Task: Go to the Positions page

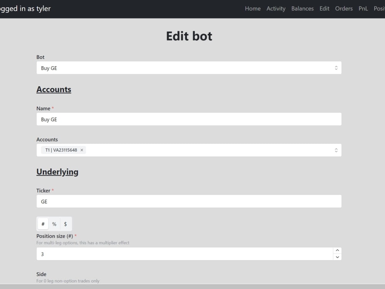Action: click(x=380, y=8)
